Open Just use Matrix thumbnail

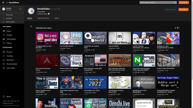120,38
